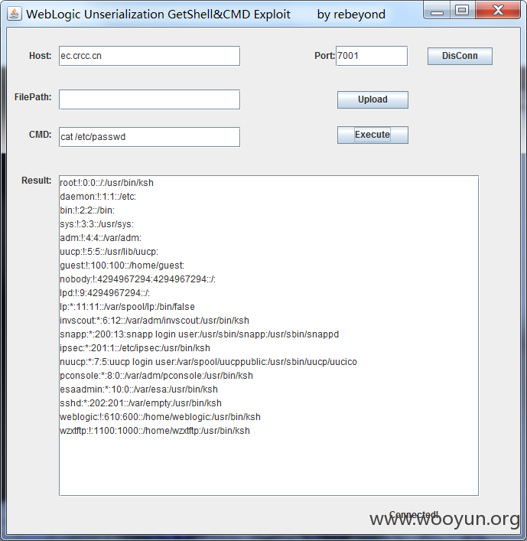
Task: Click the sys:!:3:3 result line
Action: (x=96, y=224)
